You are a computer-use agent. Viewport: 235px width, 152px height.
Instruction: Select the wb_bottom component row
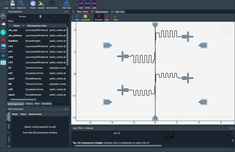pos(37,35)
